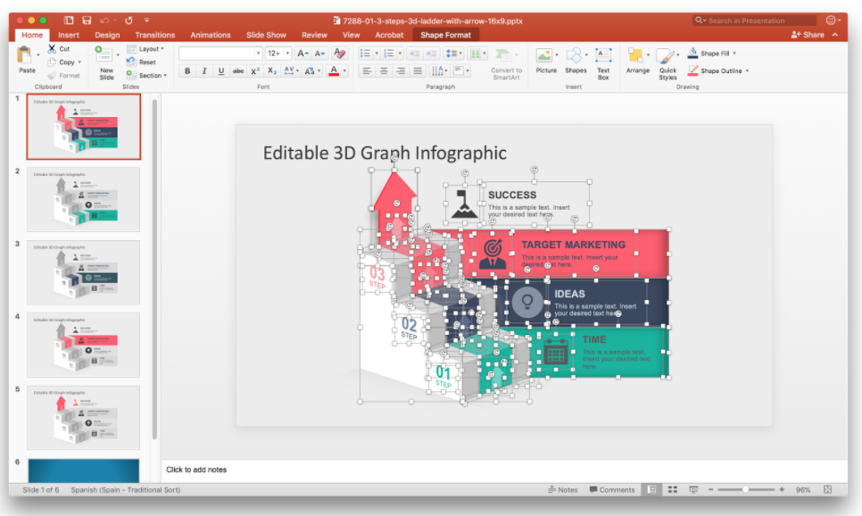Toggle bold formatting

pyautogui.click(x=187, y=71)
